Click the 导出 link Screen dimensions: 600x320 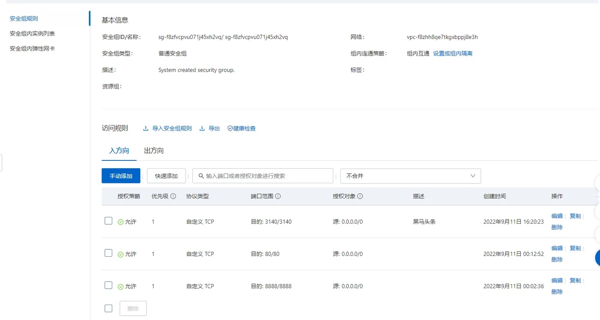coord(214,128)
